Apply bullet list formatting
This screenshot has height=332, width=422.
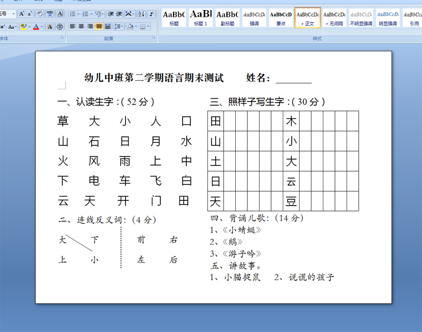click(72, 14)
